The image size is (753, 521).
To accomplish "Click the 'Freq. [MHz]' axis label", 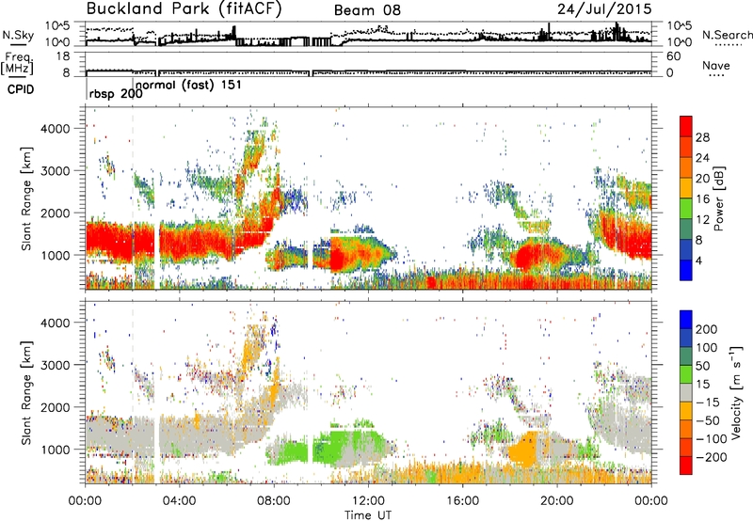I will click(17, 63).
